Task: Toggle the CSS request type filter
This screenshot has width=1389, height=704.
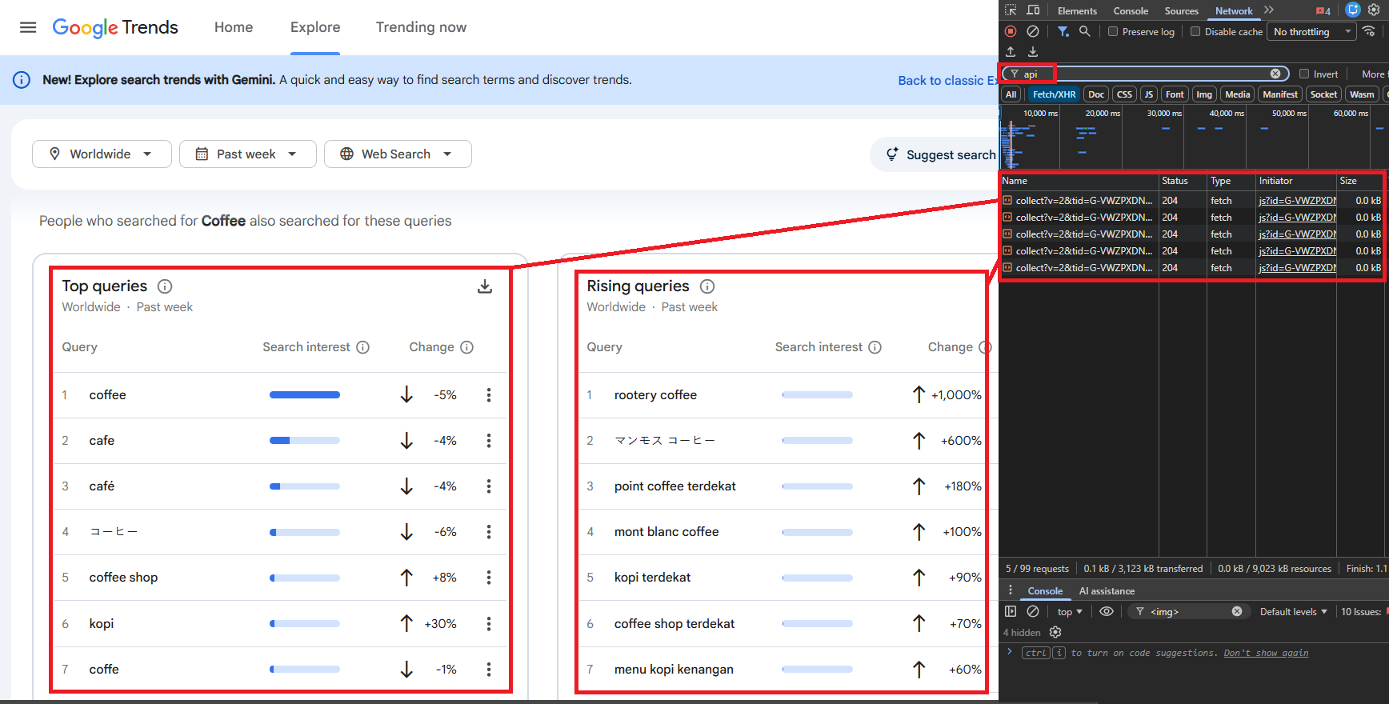Action: pyautogui.click(x=1124, y=94)
